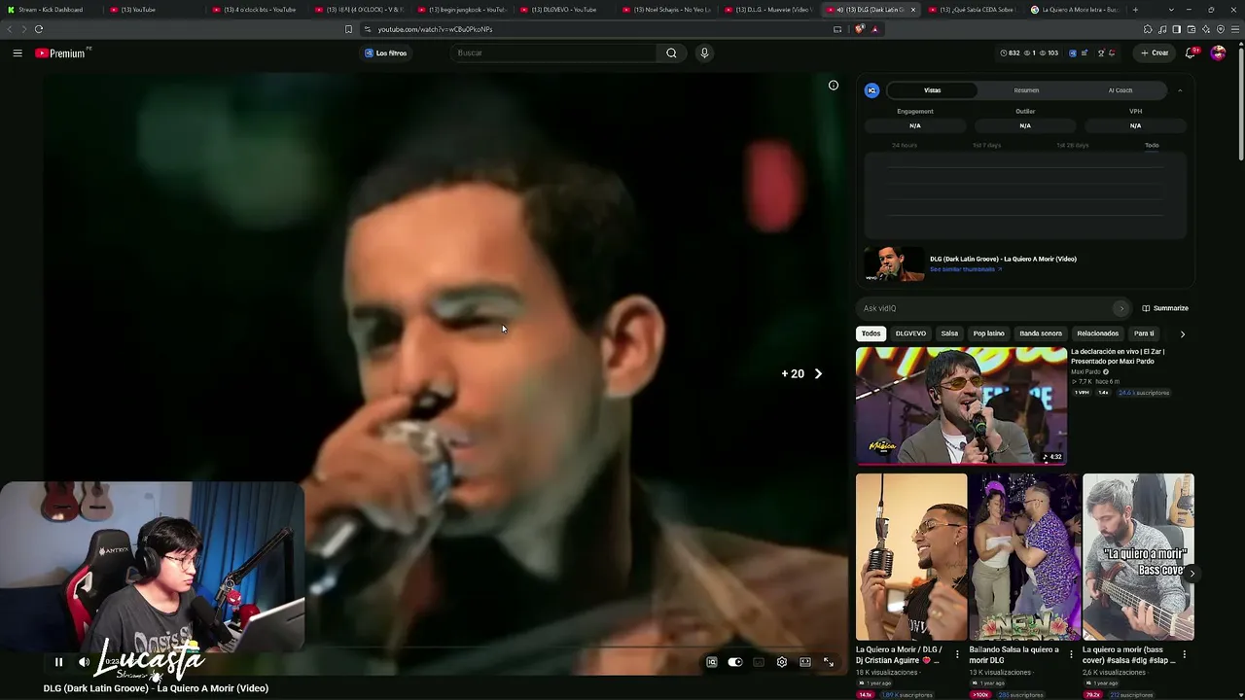Select the 24 hours range
This screenshot has height=700, width=1245.
905,145
